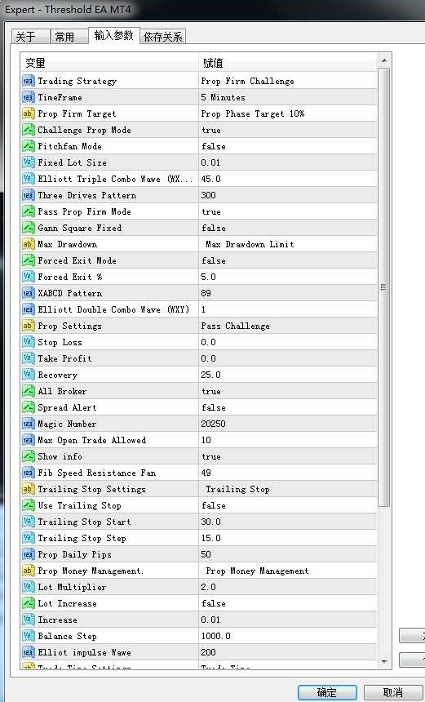The width and height of the screenshot is (425, 702).
Task: Click the Challenge Prop Mode boolean icon
Action: click(x=28, y=130)
